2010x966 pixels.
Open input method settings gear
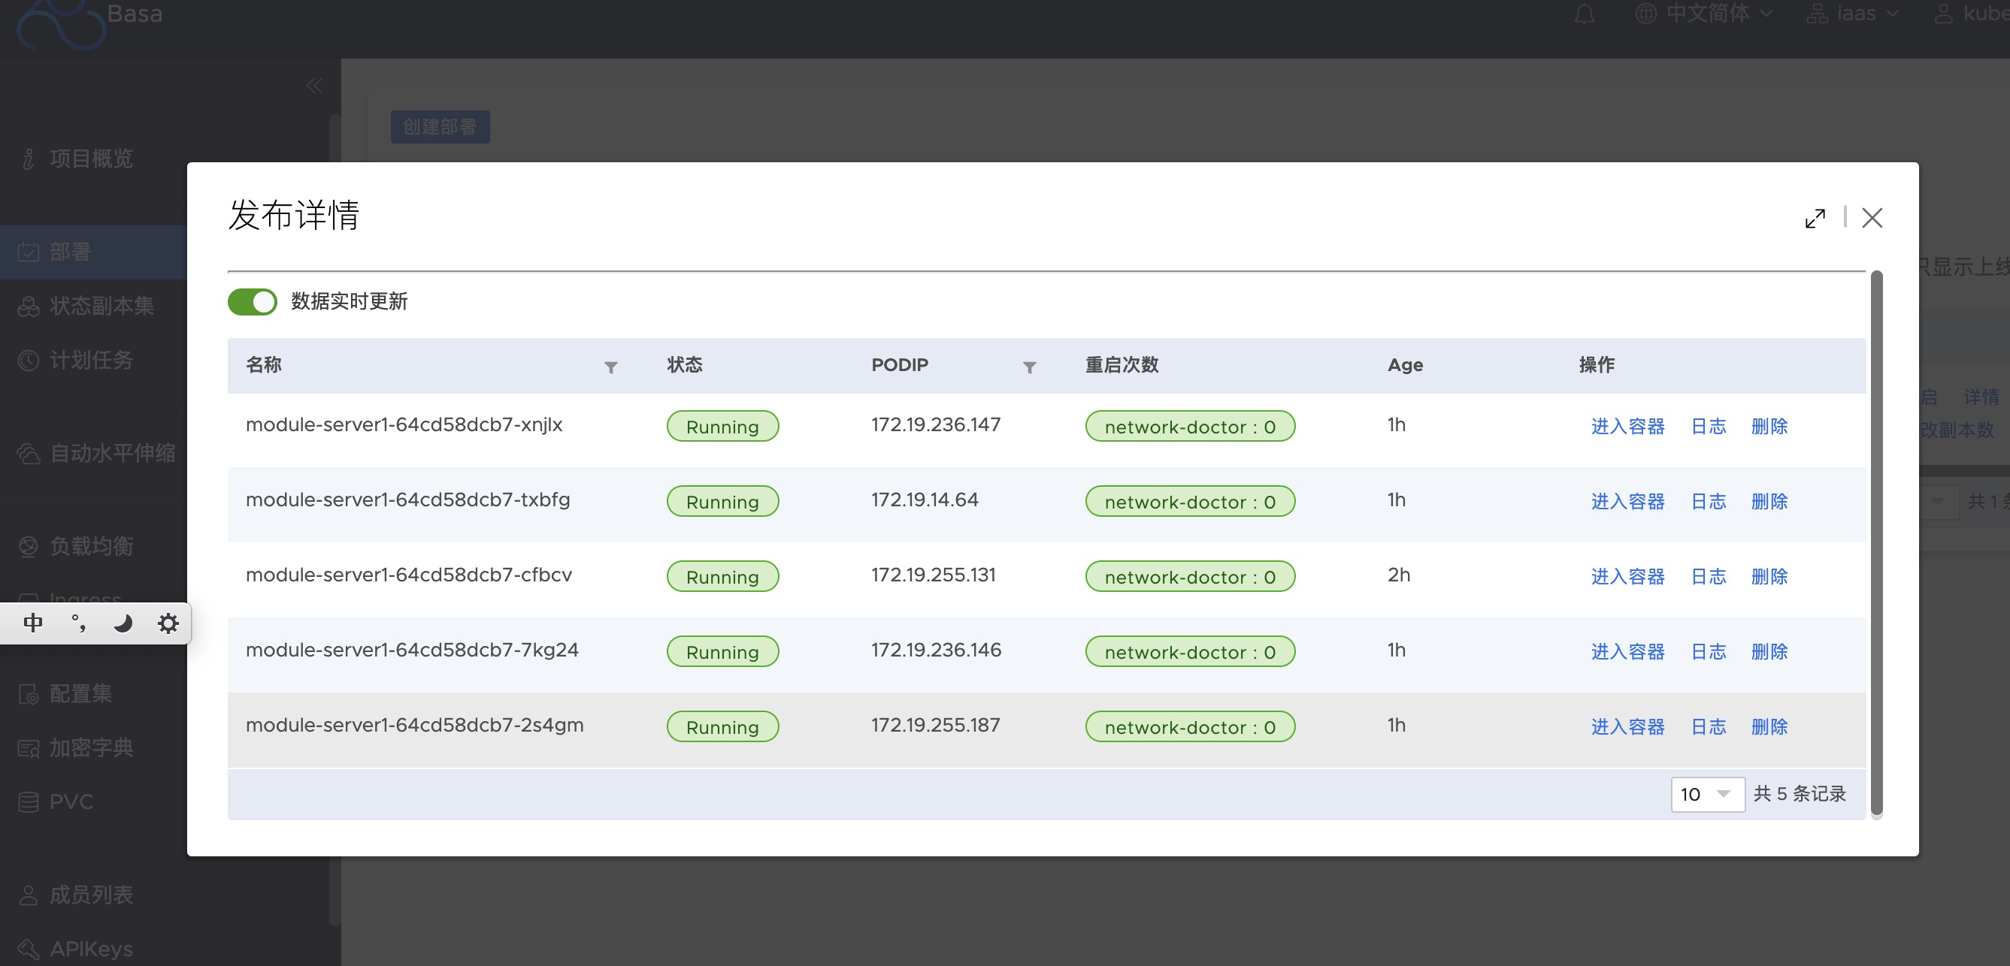point(168,623)
